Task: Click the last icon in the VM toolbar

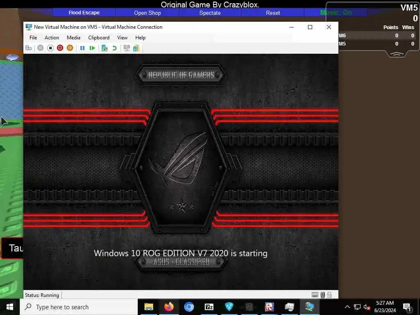Action: (x=136, y=48)
